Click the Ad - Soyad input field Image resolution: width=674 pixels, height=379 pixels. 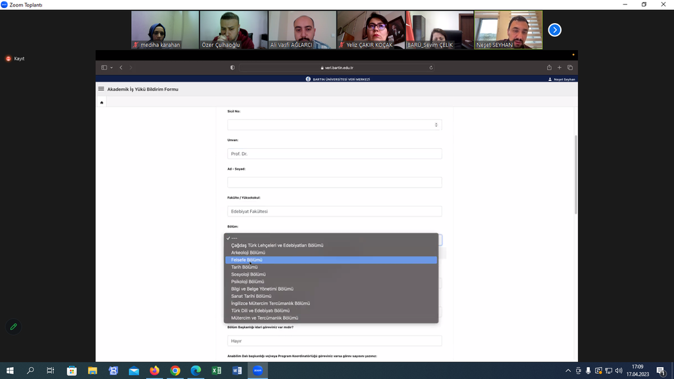coord(334,182)
